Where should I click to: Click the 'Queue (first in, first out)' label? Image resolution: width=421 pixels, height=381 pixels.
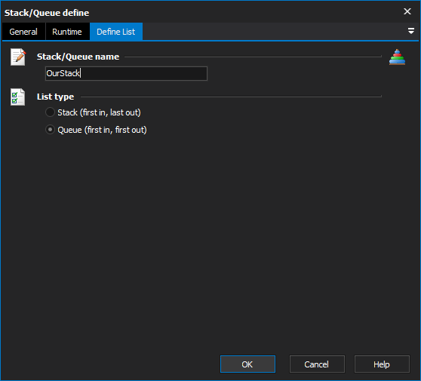pos(103,130)
